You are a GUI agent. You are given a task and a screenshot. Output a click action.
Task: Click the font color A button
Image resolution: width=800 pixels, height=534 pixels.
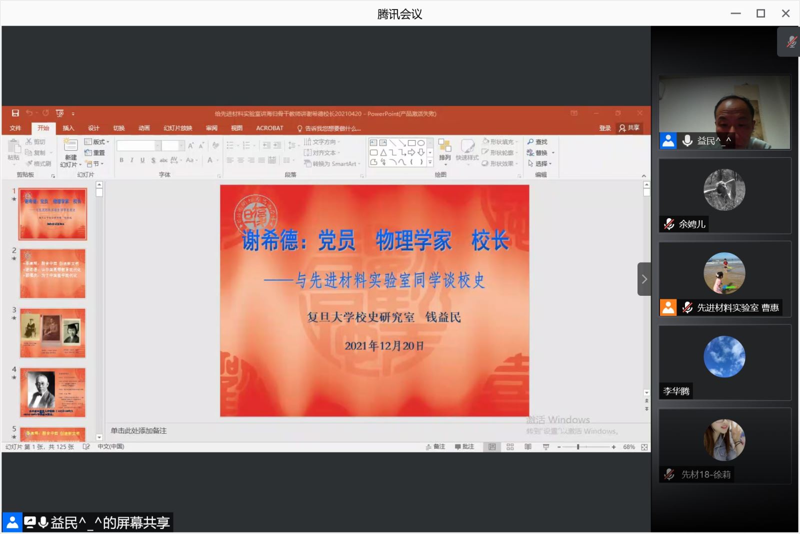tap(210, 160)
